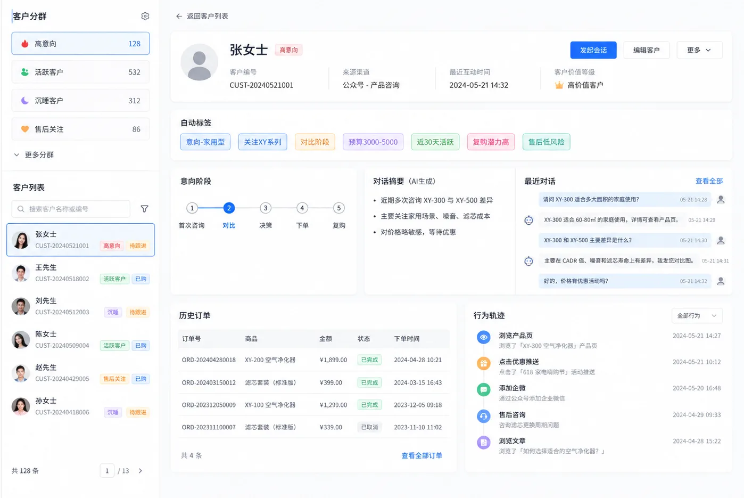This screenshot has width=744, height=498.
Task: Click the crown icon beside 高价值客户
Action: [559, 85]
